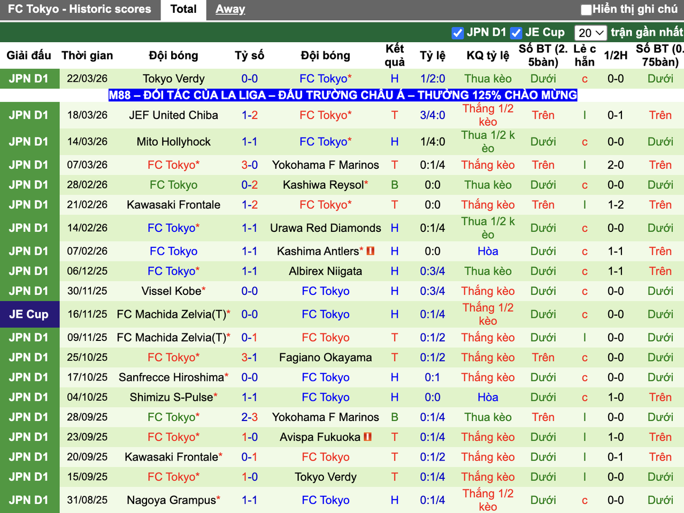Open JEF United Chiba team link
The width and height of the screenshot is (684, 513).
coord(174,115)
